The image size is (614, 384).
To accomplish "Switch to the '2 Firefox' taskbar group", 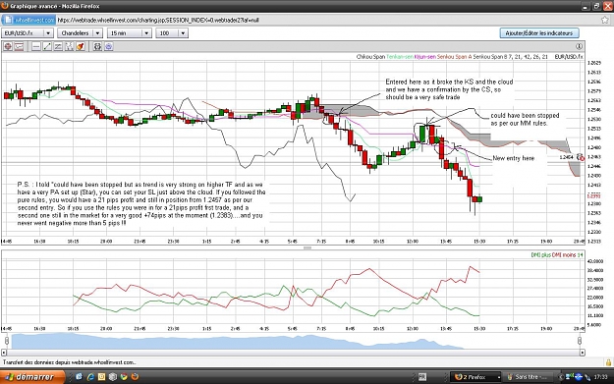I will (x=475, y=377).
